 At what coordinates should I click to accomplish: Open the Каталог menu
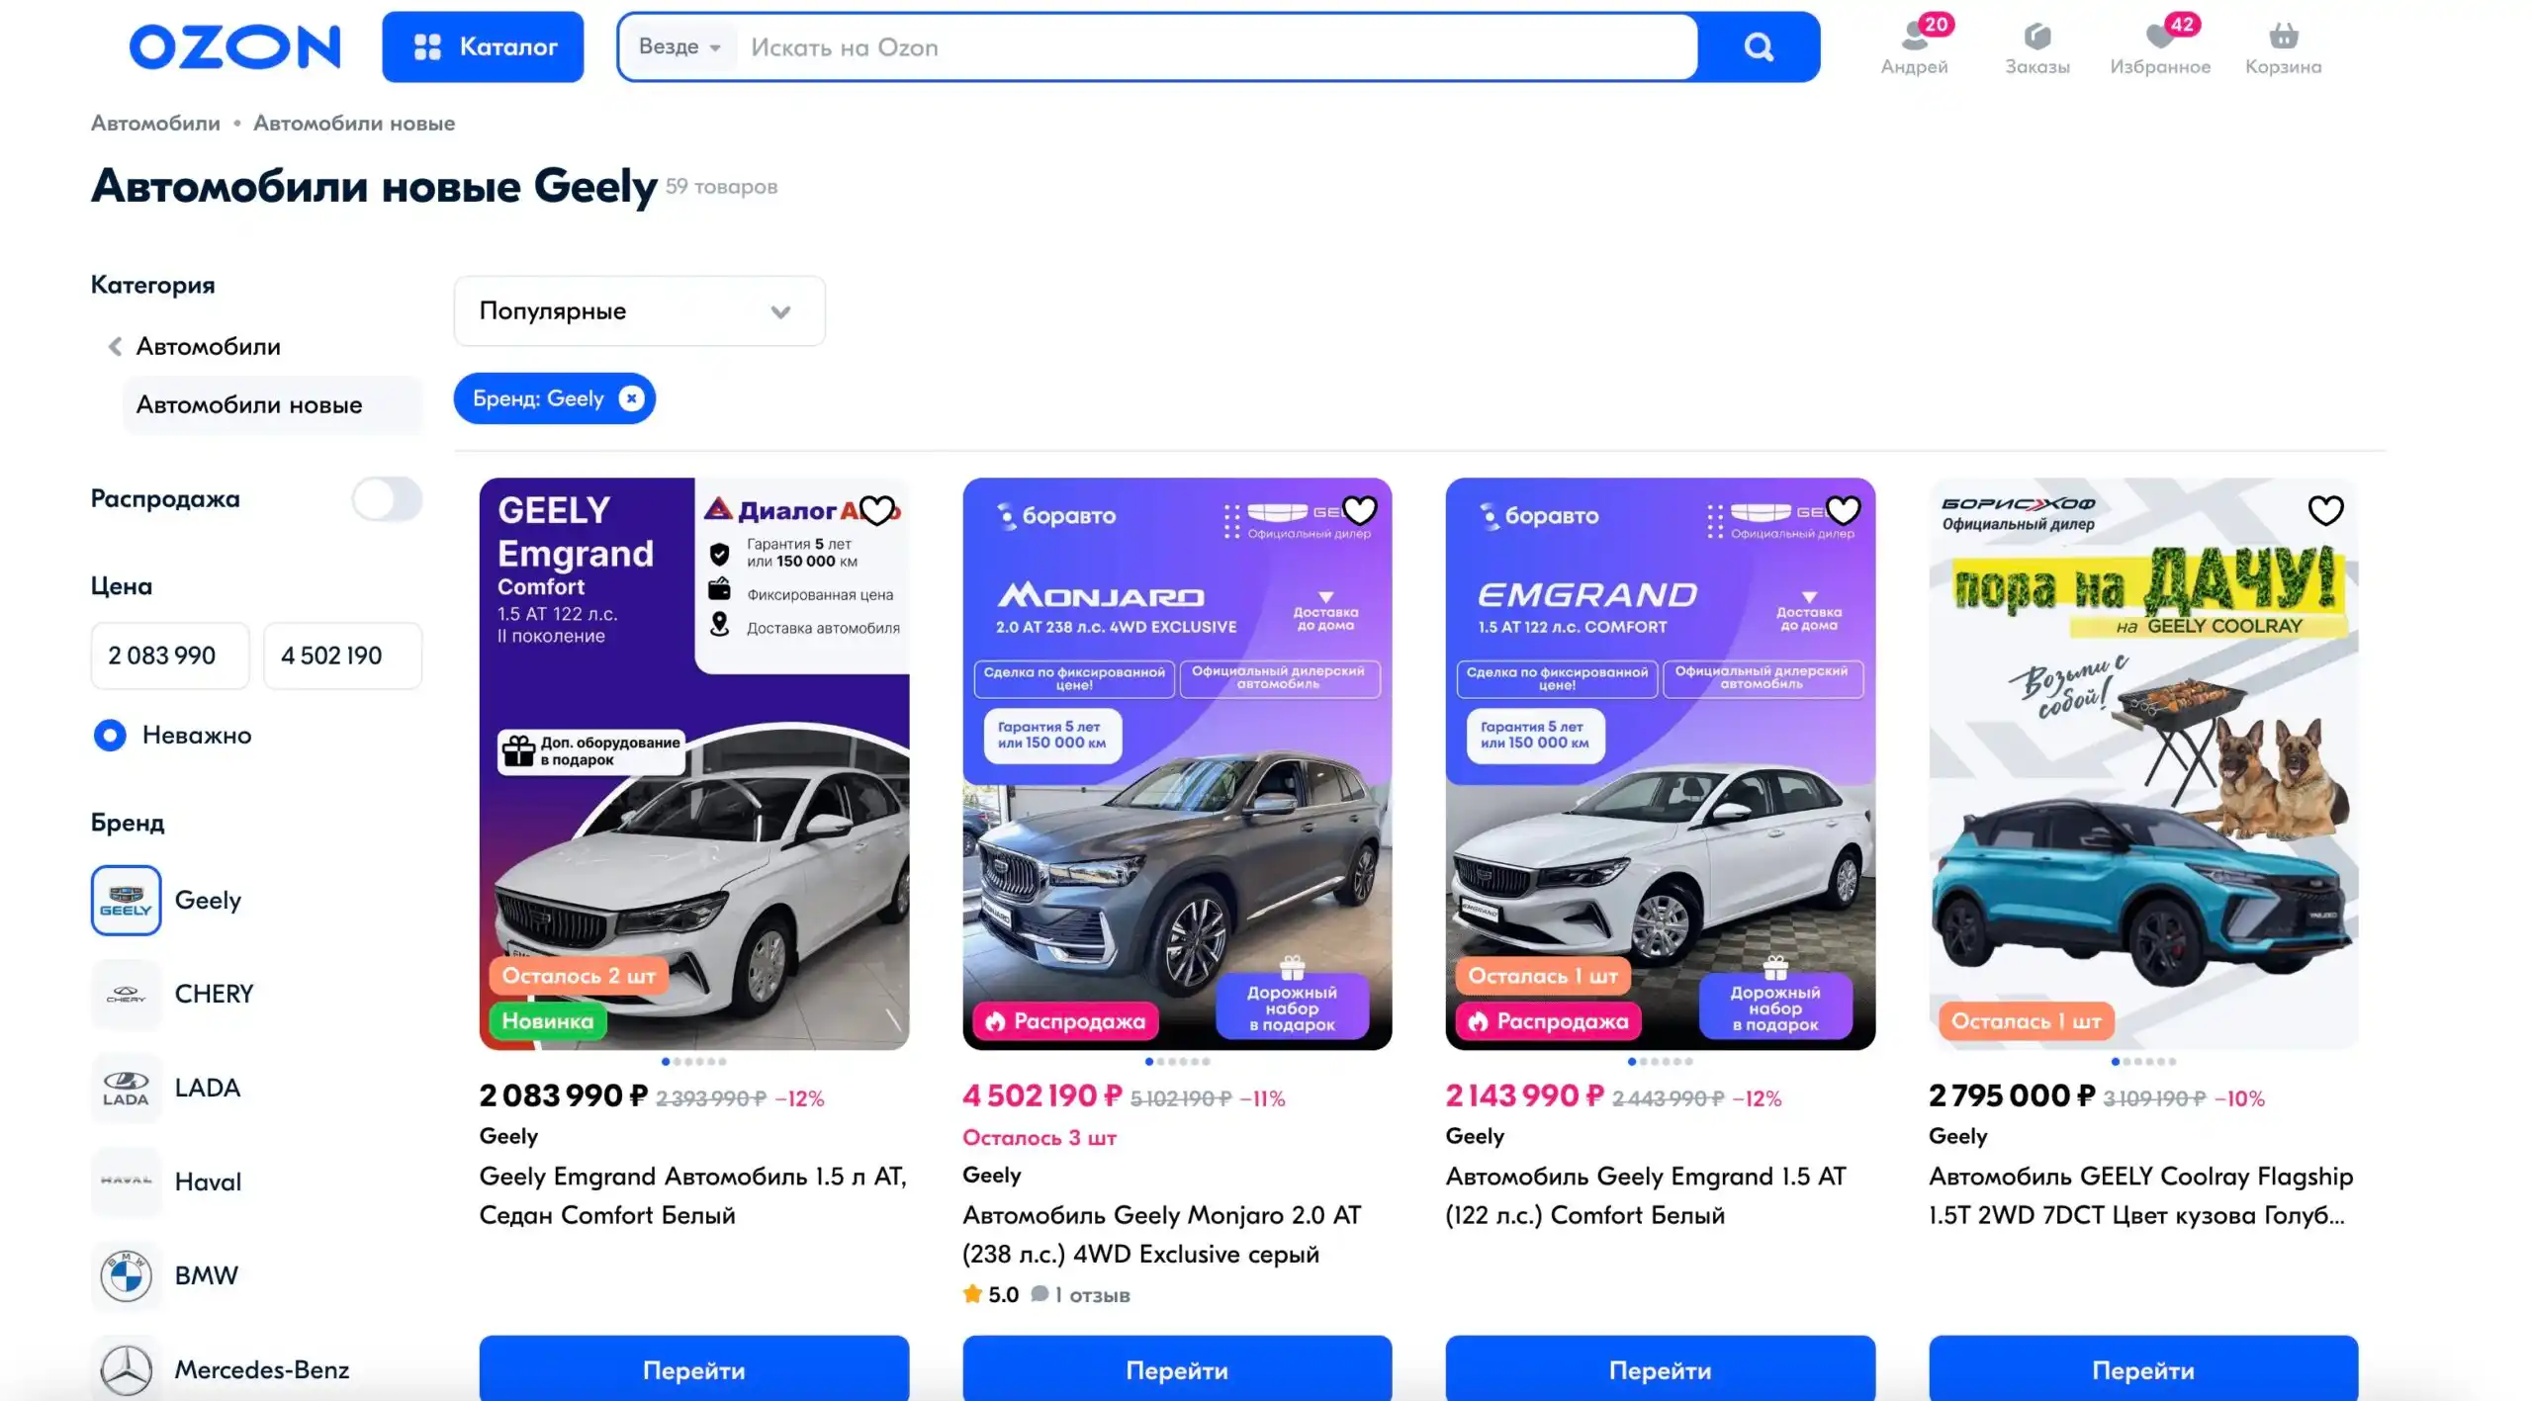point(483,46)
